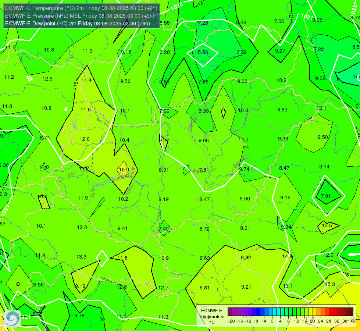
Task: Click the 10.9 temperature value
Action: 164,258
